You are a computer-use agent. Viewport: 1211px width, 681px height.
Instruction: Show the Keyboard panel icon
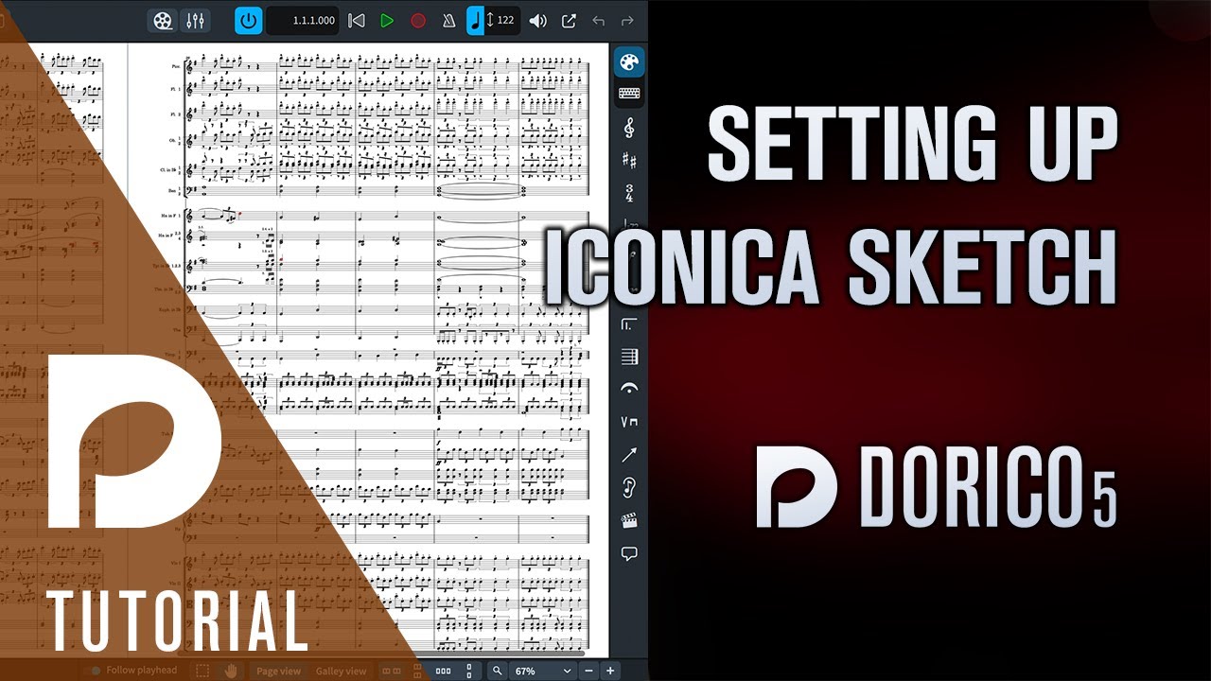point(629,94)
